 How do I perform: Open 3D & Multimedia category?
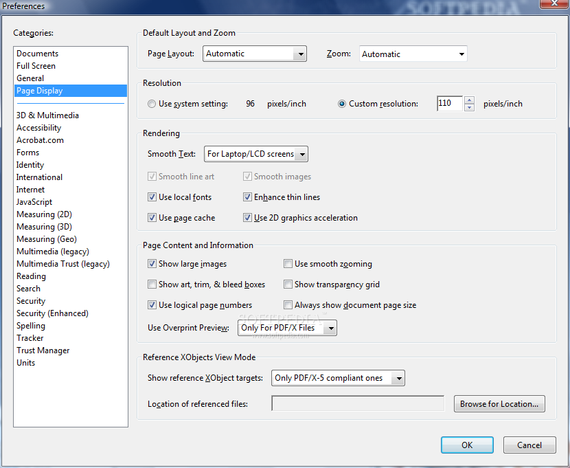[47, 115]
